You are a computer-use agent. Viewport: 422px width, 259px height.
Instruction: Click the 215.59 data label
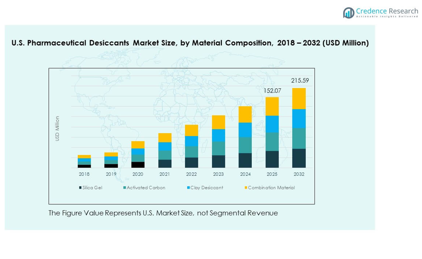tap(299, 81)
